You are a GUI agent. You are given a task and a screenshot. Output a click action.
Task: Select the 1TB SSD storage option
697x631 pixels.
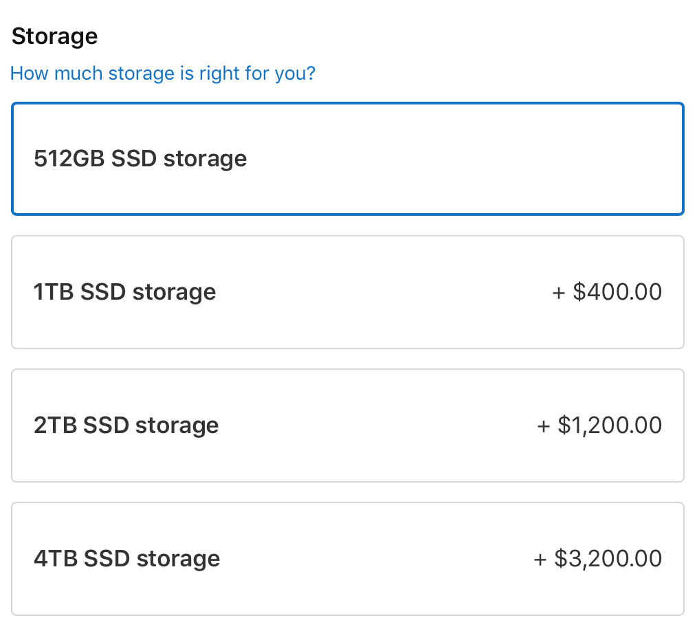[347, 292]
